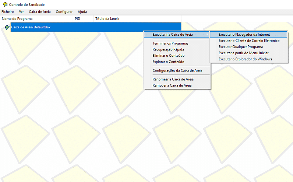Open the Ajuda menu
Viewport: 293px width, 182px height.
82,11
